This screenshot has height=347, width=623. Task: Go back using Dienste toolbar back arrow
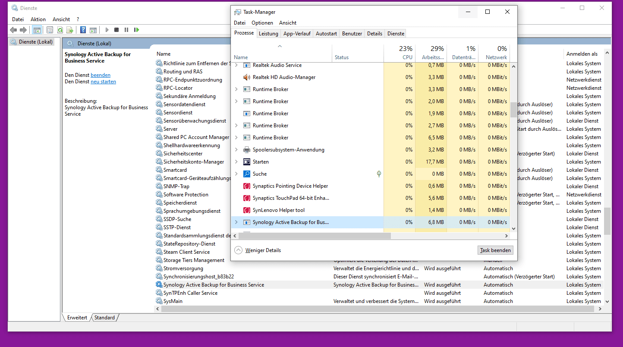13,30
